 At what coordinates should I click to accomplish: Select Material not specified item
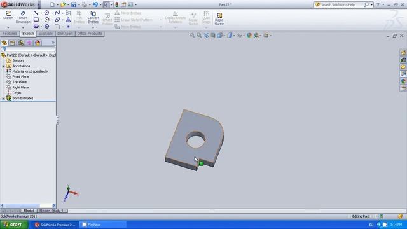30,71
